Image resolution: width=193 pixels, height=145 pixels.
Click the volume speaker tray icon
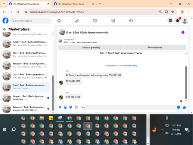(x=167, y=133)
